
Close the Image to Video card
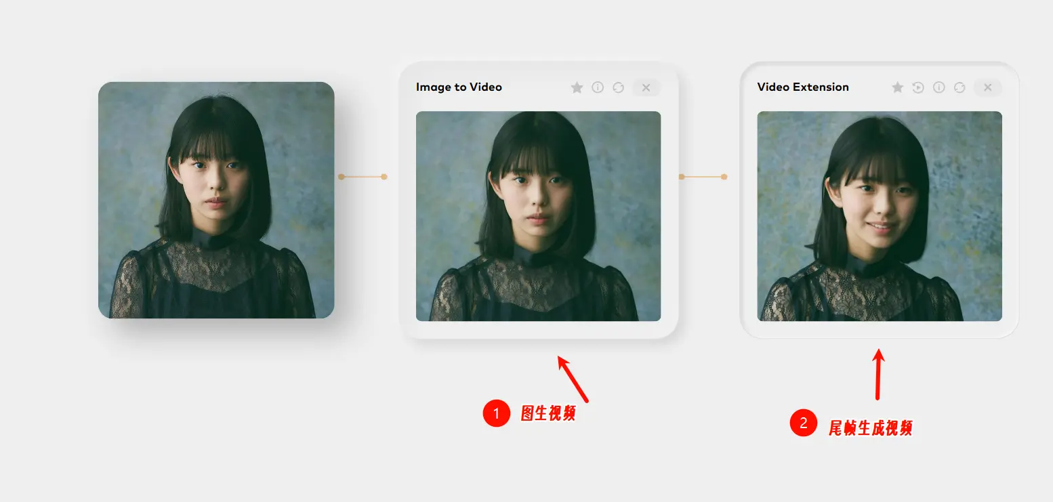click(646, 87)
